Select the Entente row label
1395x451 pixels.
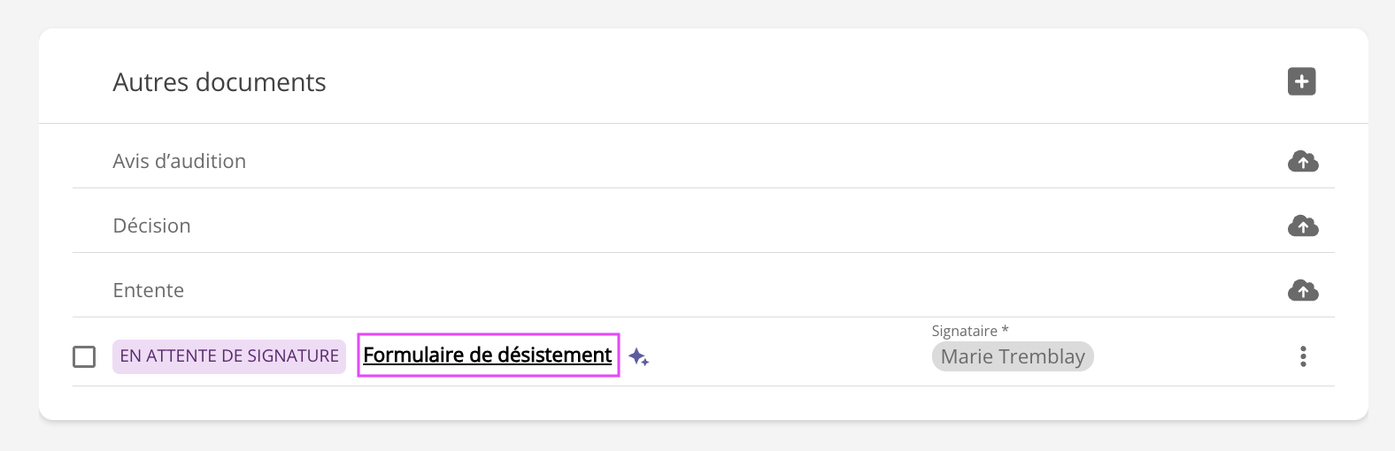(148, 290)
